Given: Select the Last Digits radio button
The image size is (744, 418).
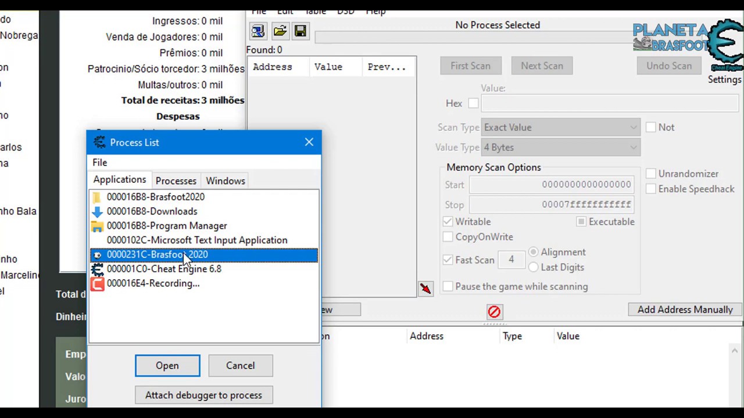Looking at the screenshot, I should (533, 267).
